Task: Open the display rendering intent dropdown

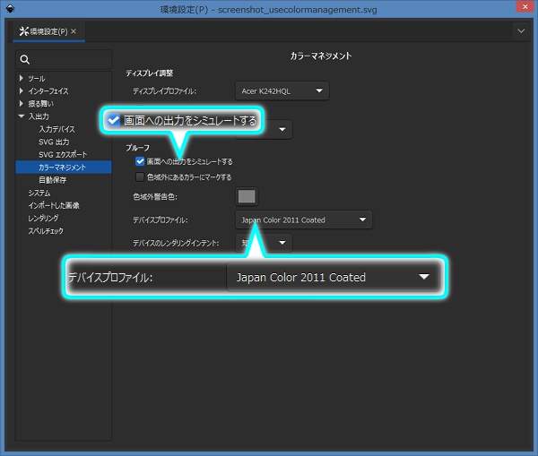Action: click(x=282, y=130)
